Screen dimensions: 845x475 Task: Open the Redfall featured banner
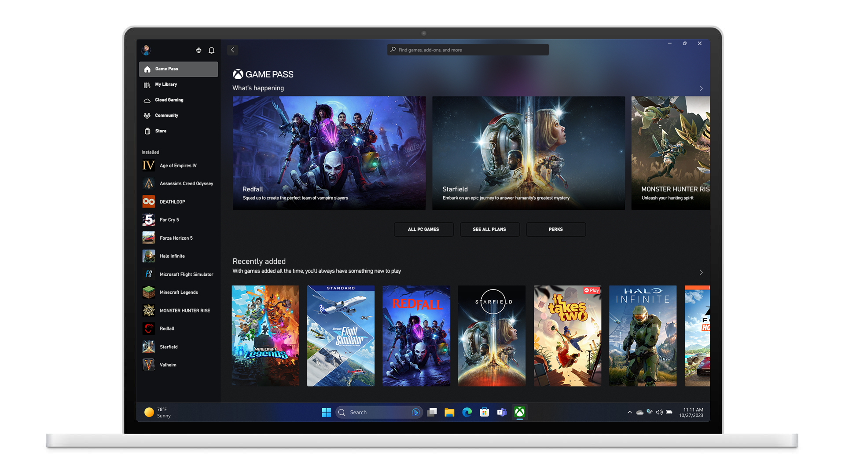click(x=329, y=153)
